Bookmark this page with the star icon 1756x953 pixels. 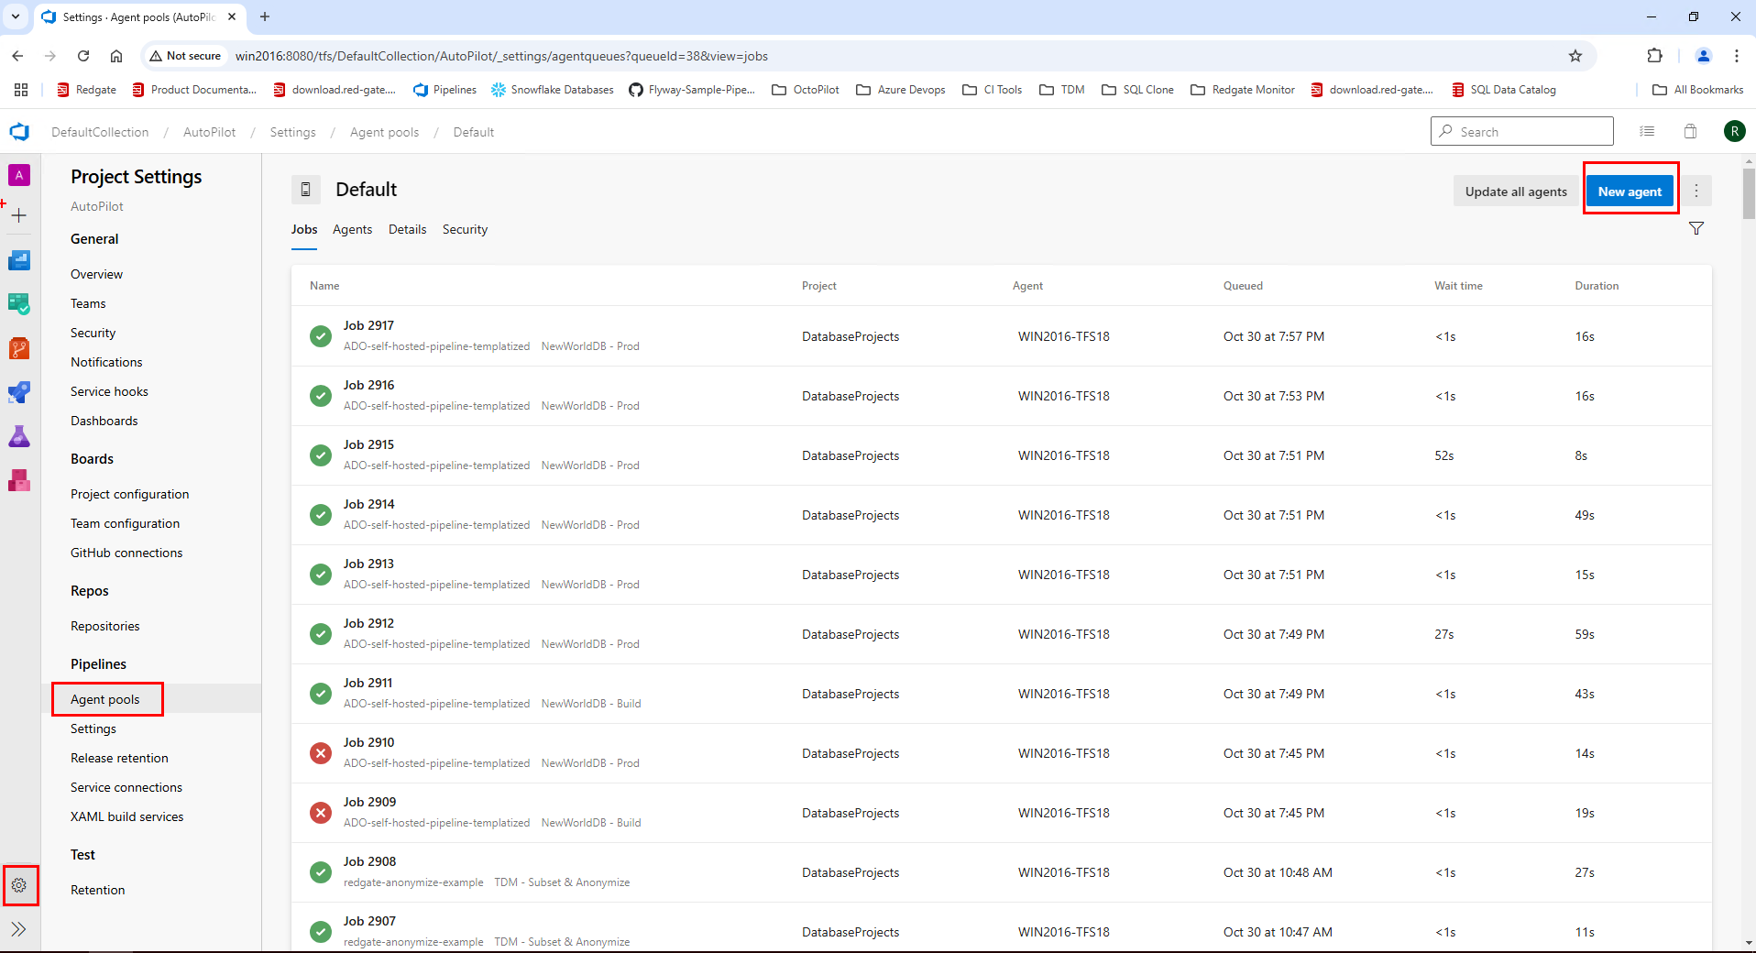[x=1575, y=56]
